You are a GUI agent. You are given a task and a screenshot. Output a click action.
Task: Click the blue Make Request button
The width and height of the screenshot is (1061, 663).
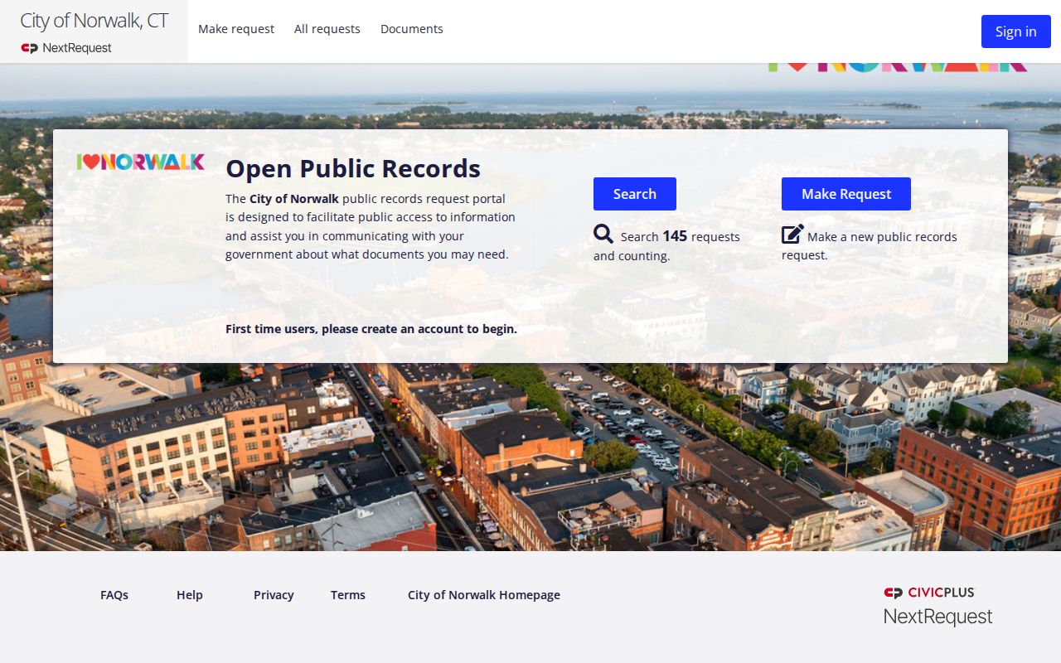tap(846, 194)
